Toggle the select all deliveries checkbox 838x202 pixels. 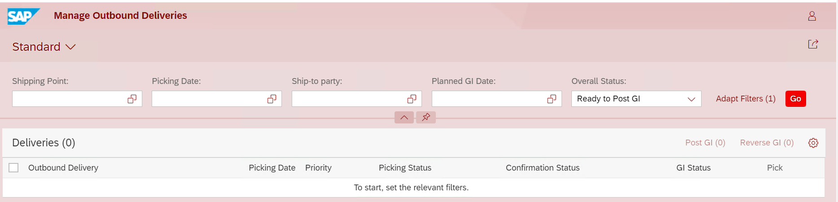coord(14,167)
